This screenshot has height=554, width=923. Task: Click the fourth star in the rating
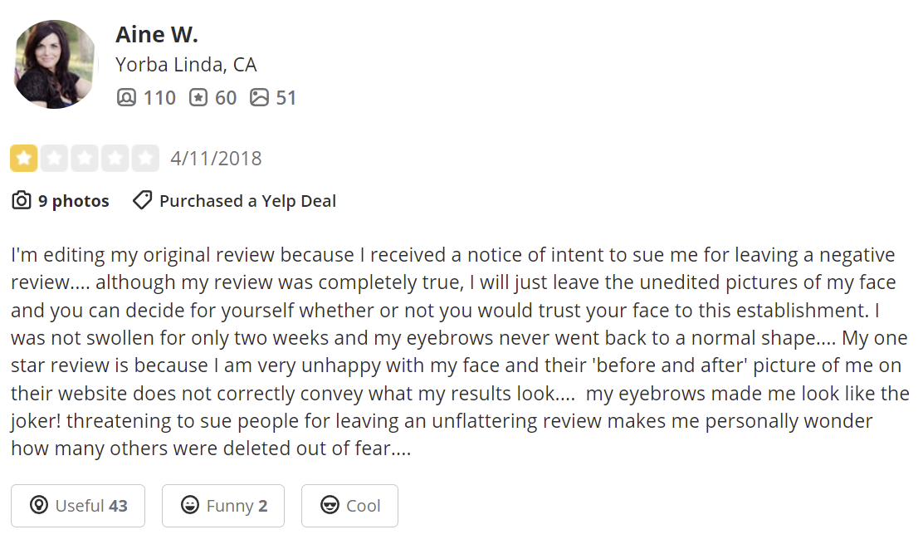click(115, 158)
